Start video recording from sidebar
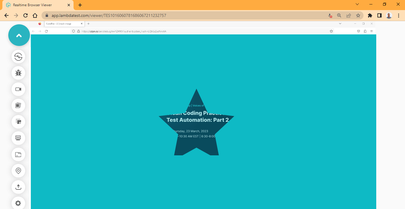 [18, 89]
